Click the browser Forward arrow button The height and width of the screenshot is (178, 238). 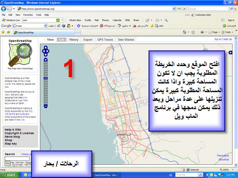pos(10,9)
